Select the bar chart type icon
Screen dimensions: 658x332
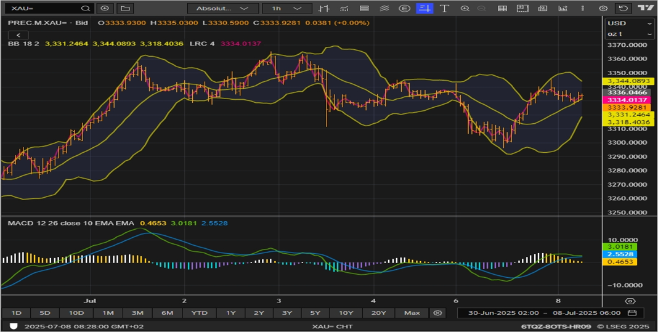323,9
